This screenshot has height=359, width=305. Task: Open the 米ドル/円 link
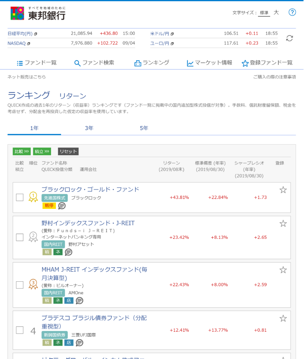(160, 34)
